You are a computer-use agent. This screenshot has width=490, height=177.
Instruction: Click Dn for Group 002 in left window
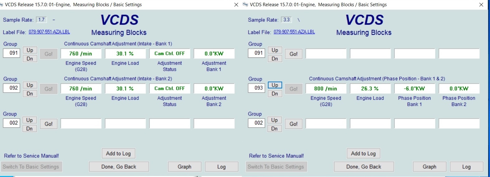coord(30,129)
